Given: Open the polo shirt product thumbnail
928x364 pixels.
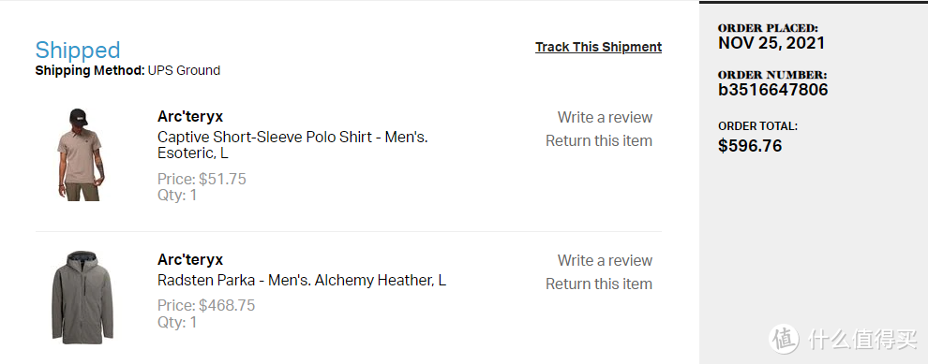Looking at the screenshot, I should (80, 154).
